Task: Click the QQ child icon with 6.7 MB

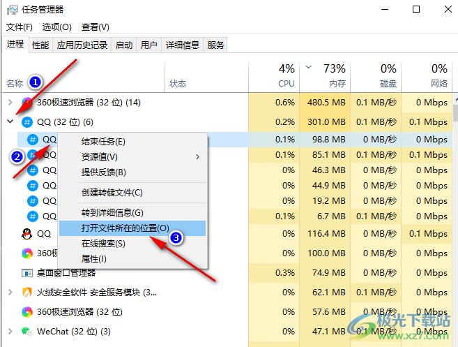Action: click(x=33, y=216)
